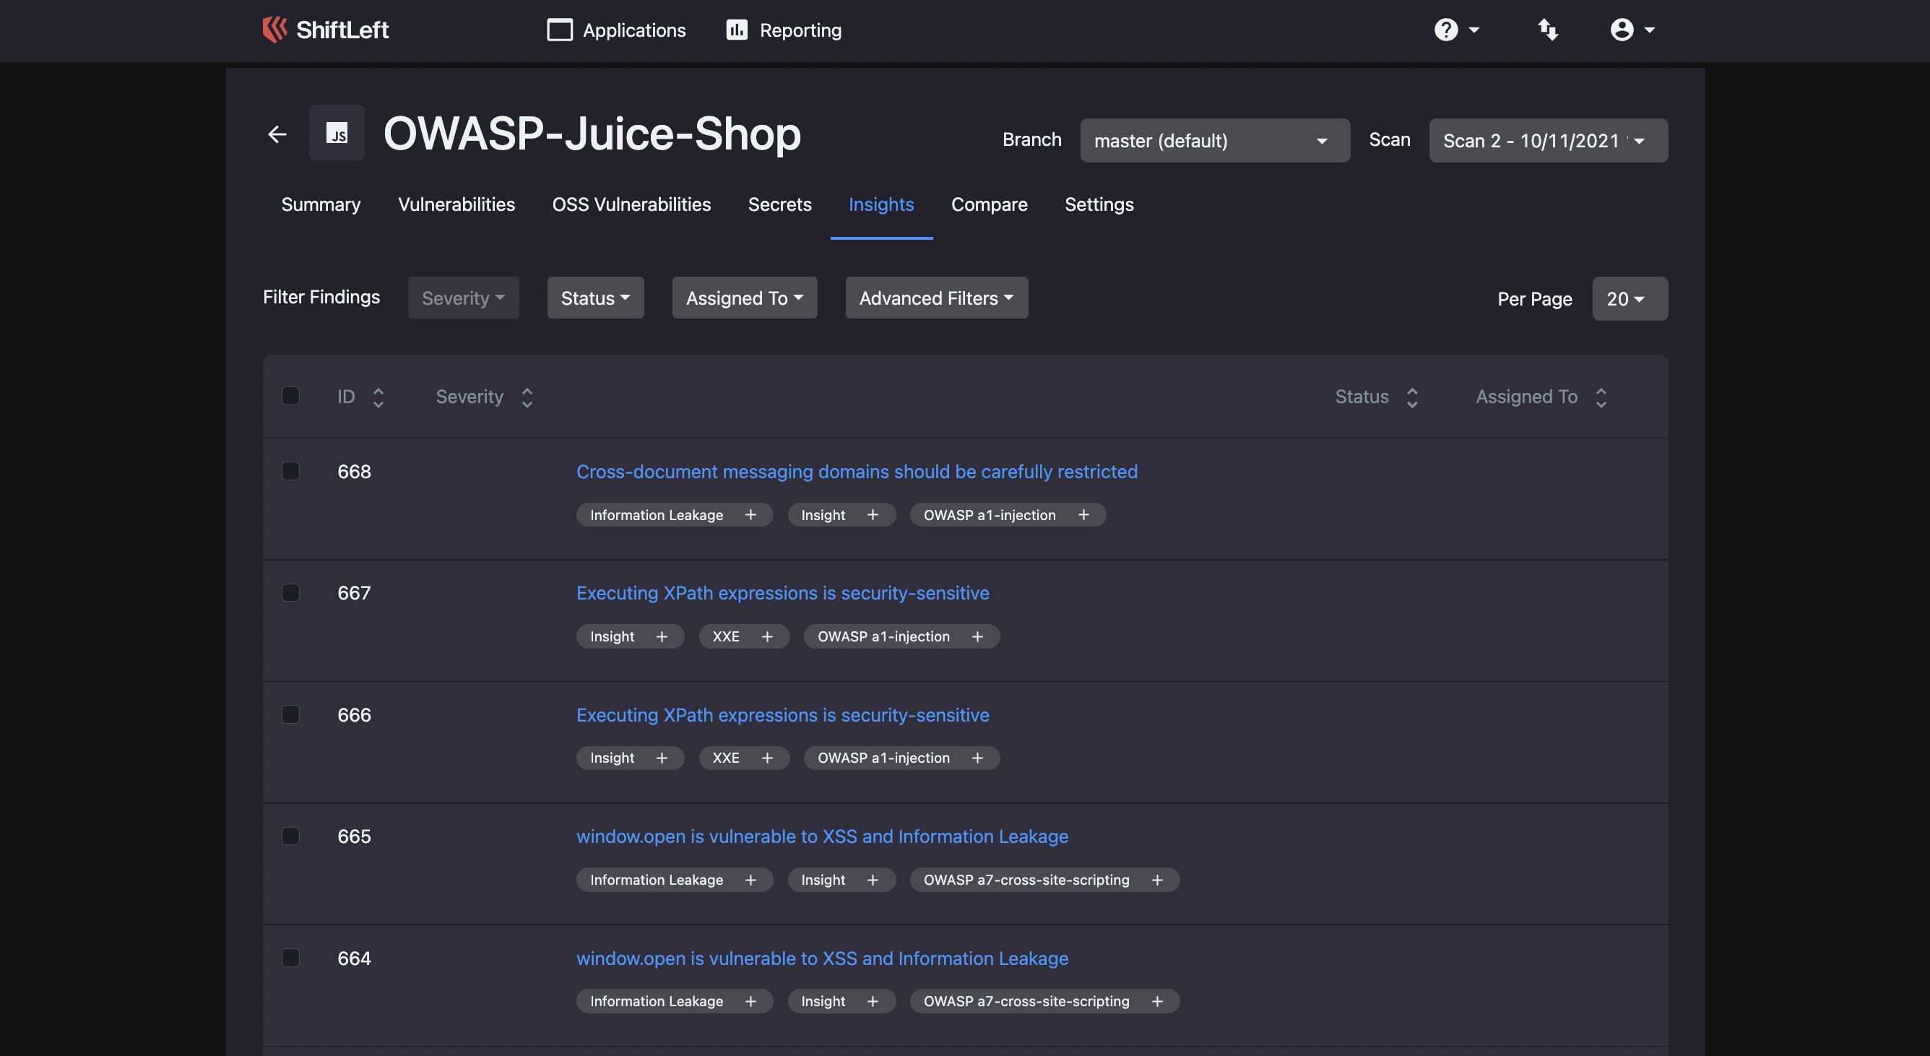This screenshot has height=1056, width=1930.
Task: Click plus on OWASP a7-cross-site-scripting tag, row 664
Action: 1157,1001
